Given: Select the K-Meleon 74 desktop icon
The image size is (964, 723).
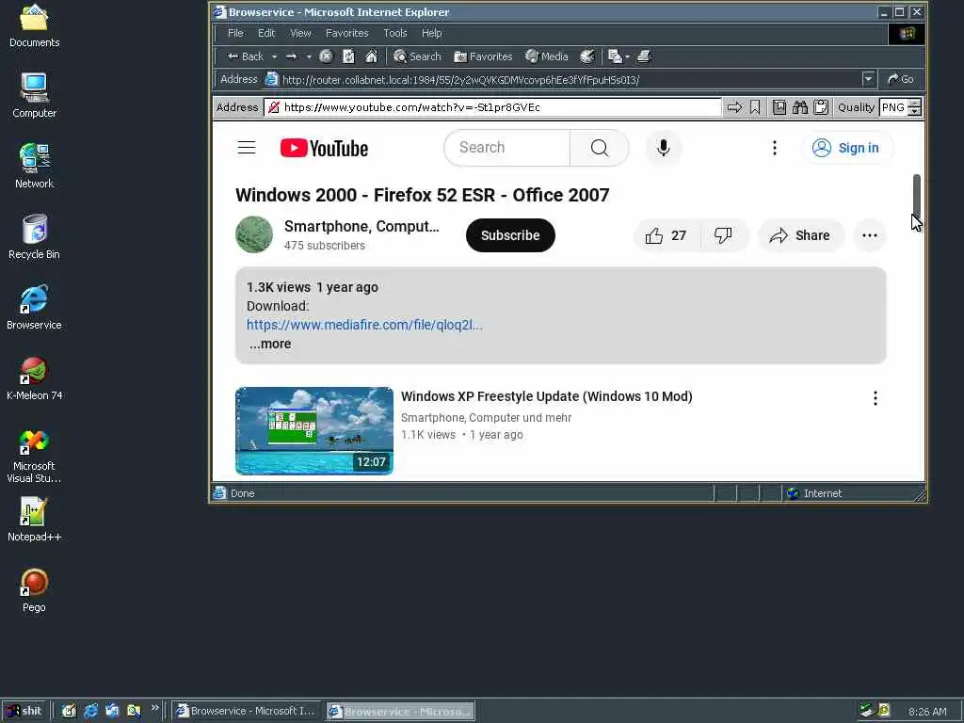Looking at the screenshot, I should point(35,378).
